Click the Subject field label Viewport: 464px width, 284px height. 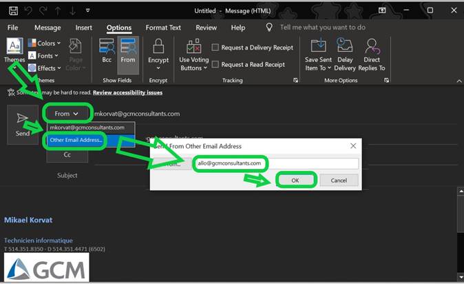[x=67, y=175]
